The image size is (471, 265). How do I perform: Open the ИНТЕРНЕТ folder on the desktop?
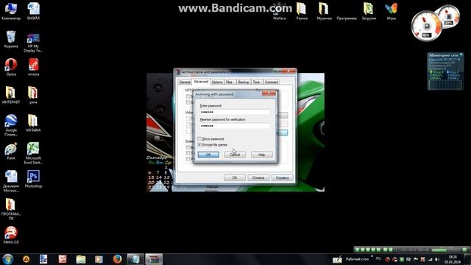click(11, 95)
